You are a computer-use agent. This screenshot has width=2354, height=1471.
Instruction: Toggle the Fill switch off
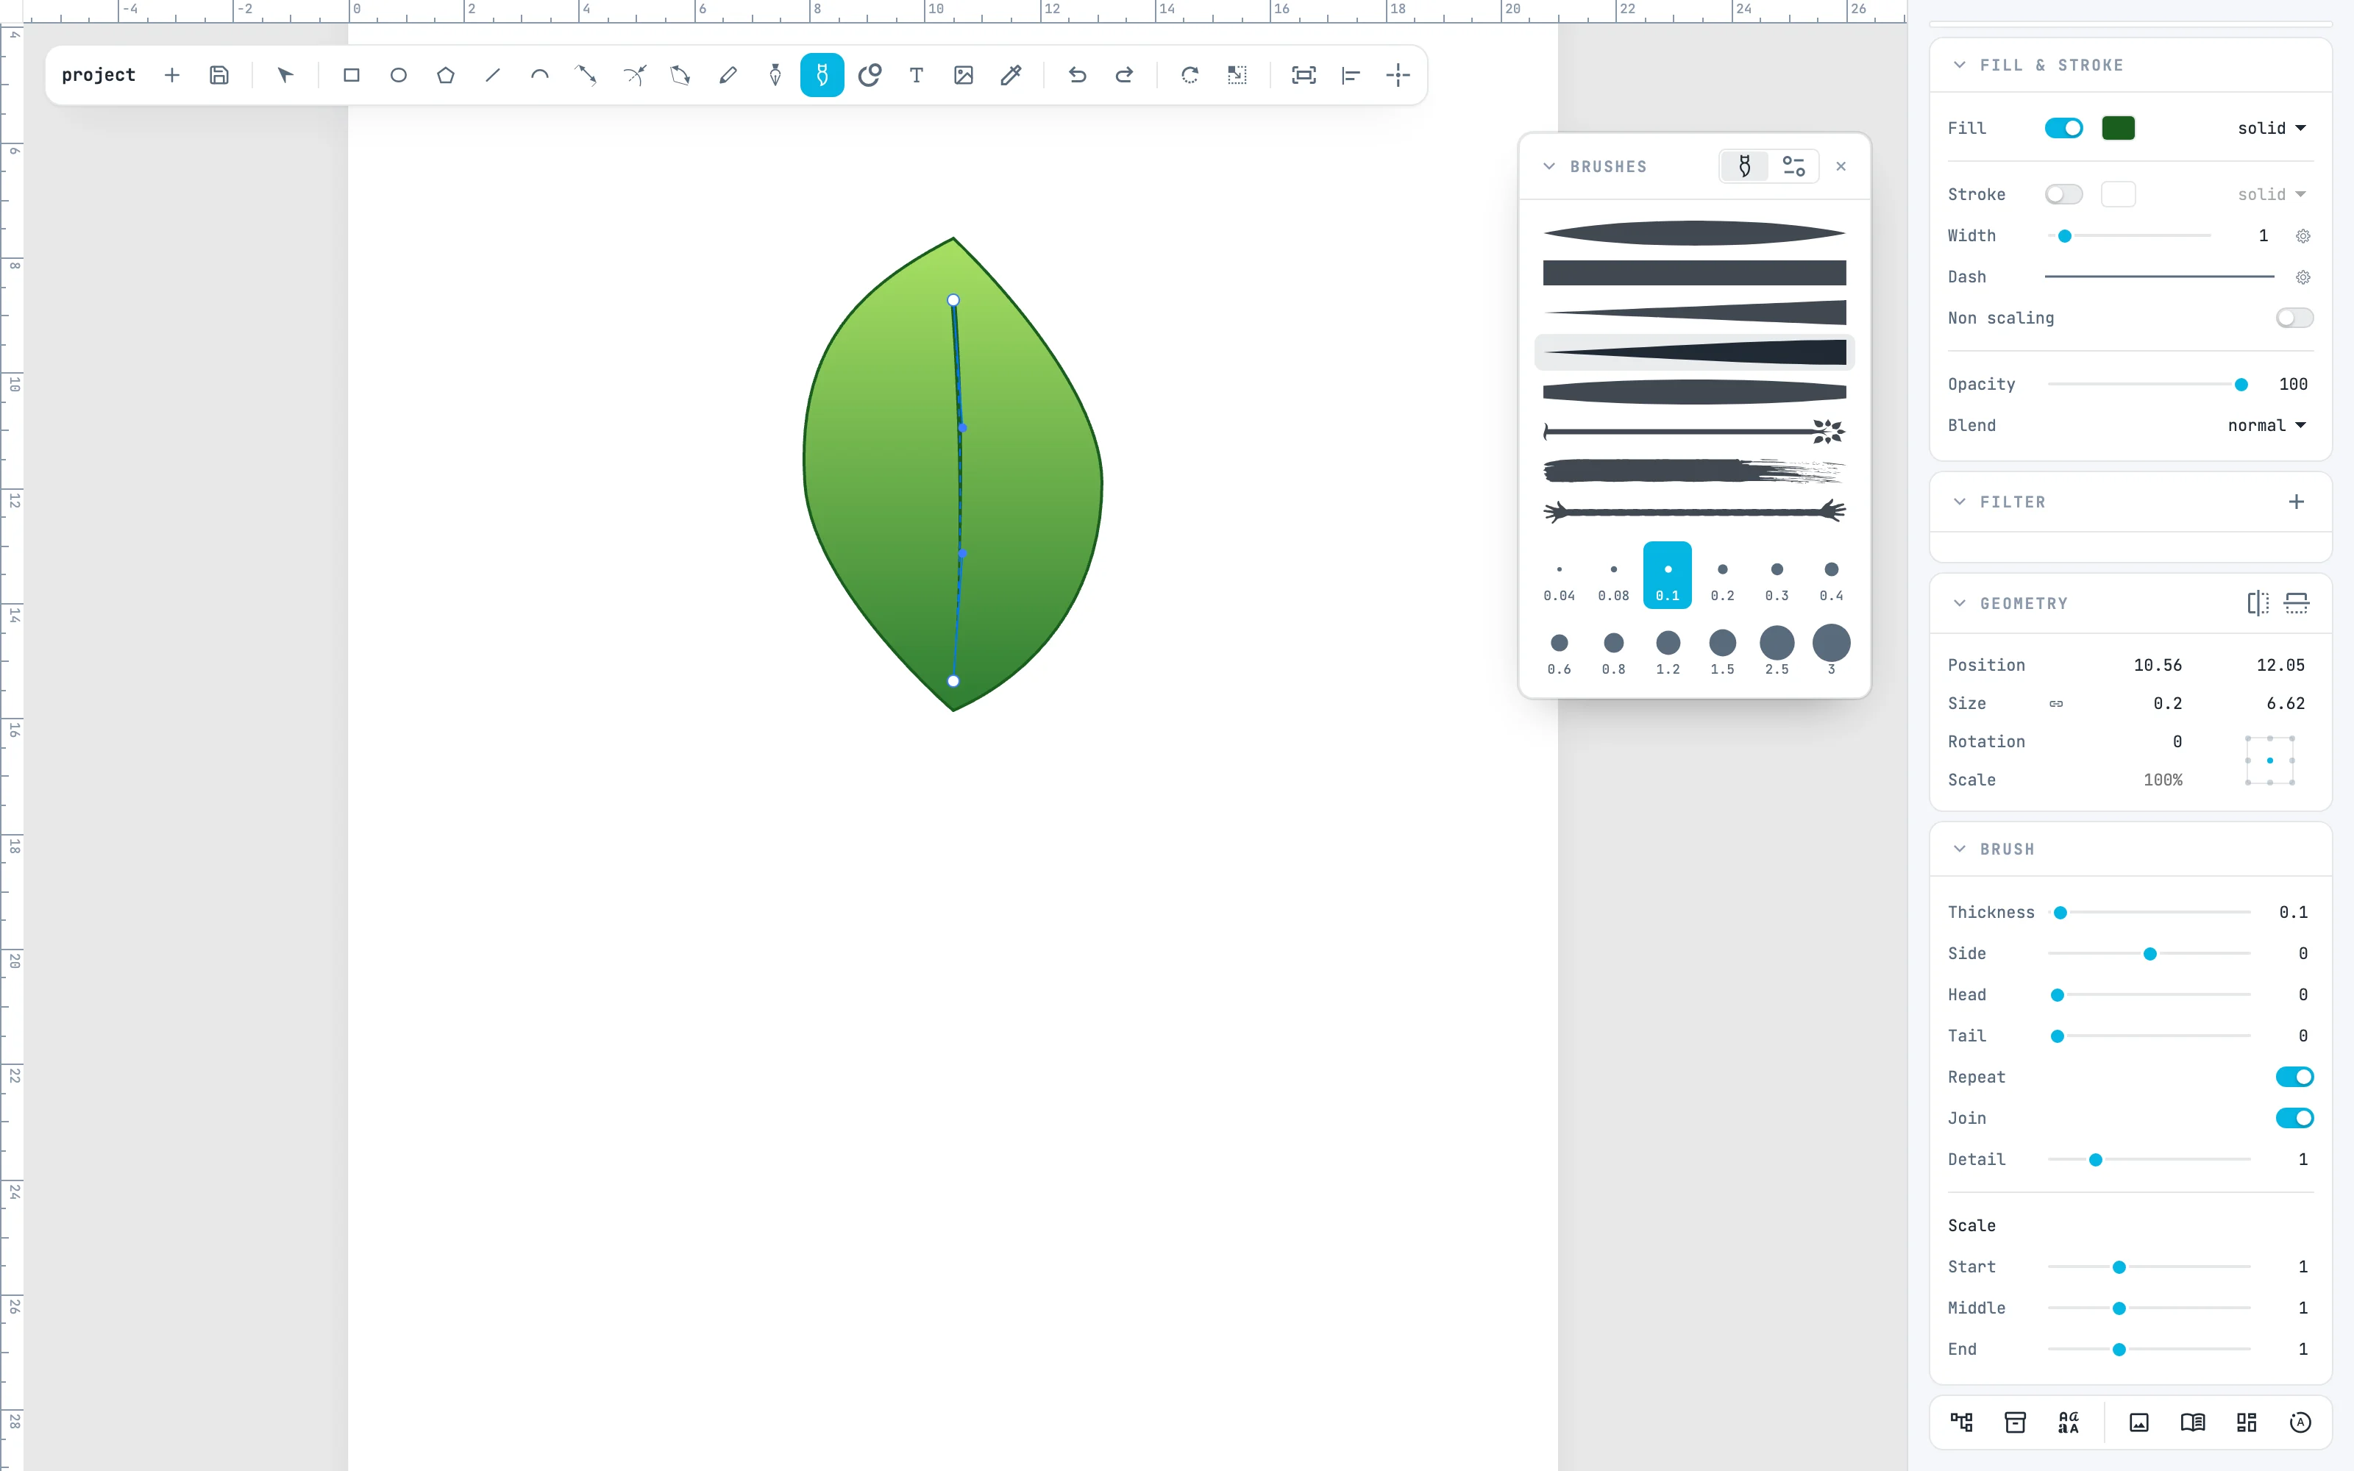2063,129
